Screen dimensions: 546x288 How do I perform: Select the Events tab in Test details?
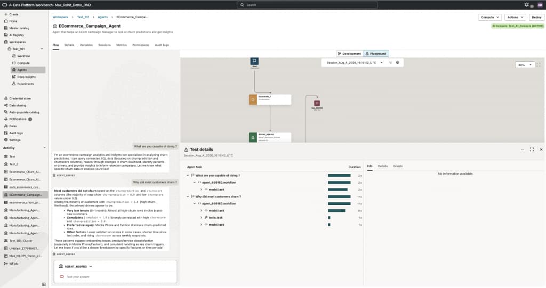click(398, 166)
